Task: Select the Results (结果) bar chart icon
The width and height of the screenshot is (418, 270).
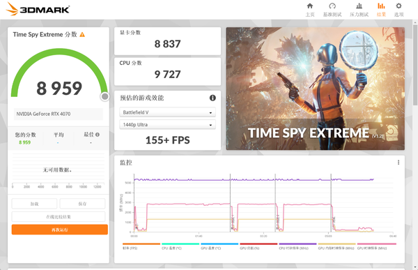Action: click(381, 6)
